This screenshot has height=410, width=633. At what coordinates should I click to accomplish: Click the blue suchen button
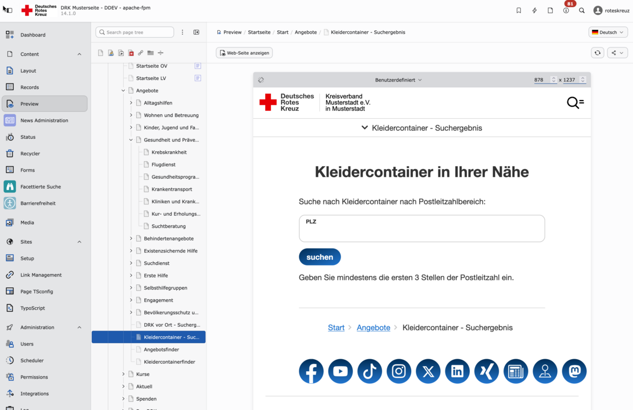[x=319, y=257]
